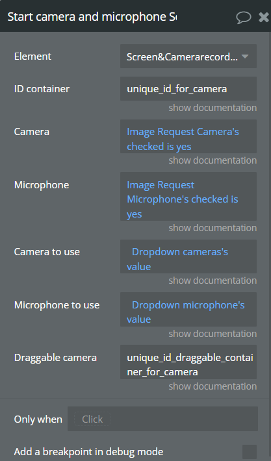
Task: Click the panel title Start camera and microphone
Action: click(92, 17)
